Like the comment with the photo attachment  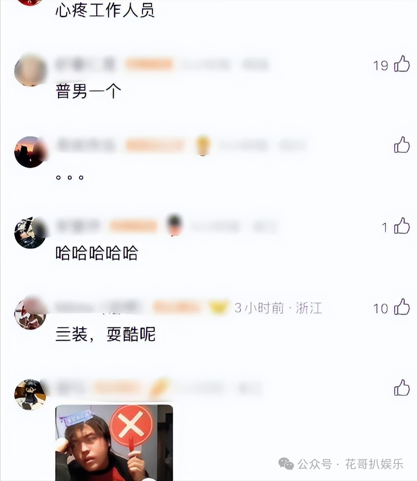point(401,388)
